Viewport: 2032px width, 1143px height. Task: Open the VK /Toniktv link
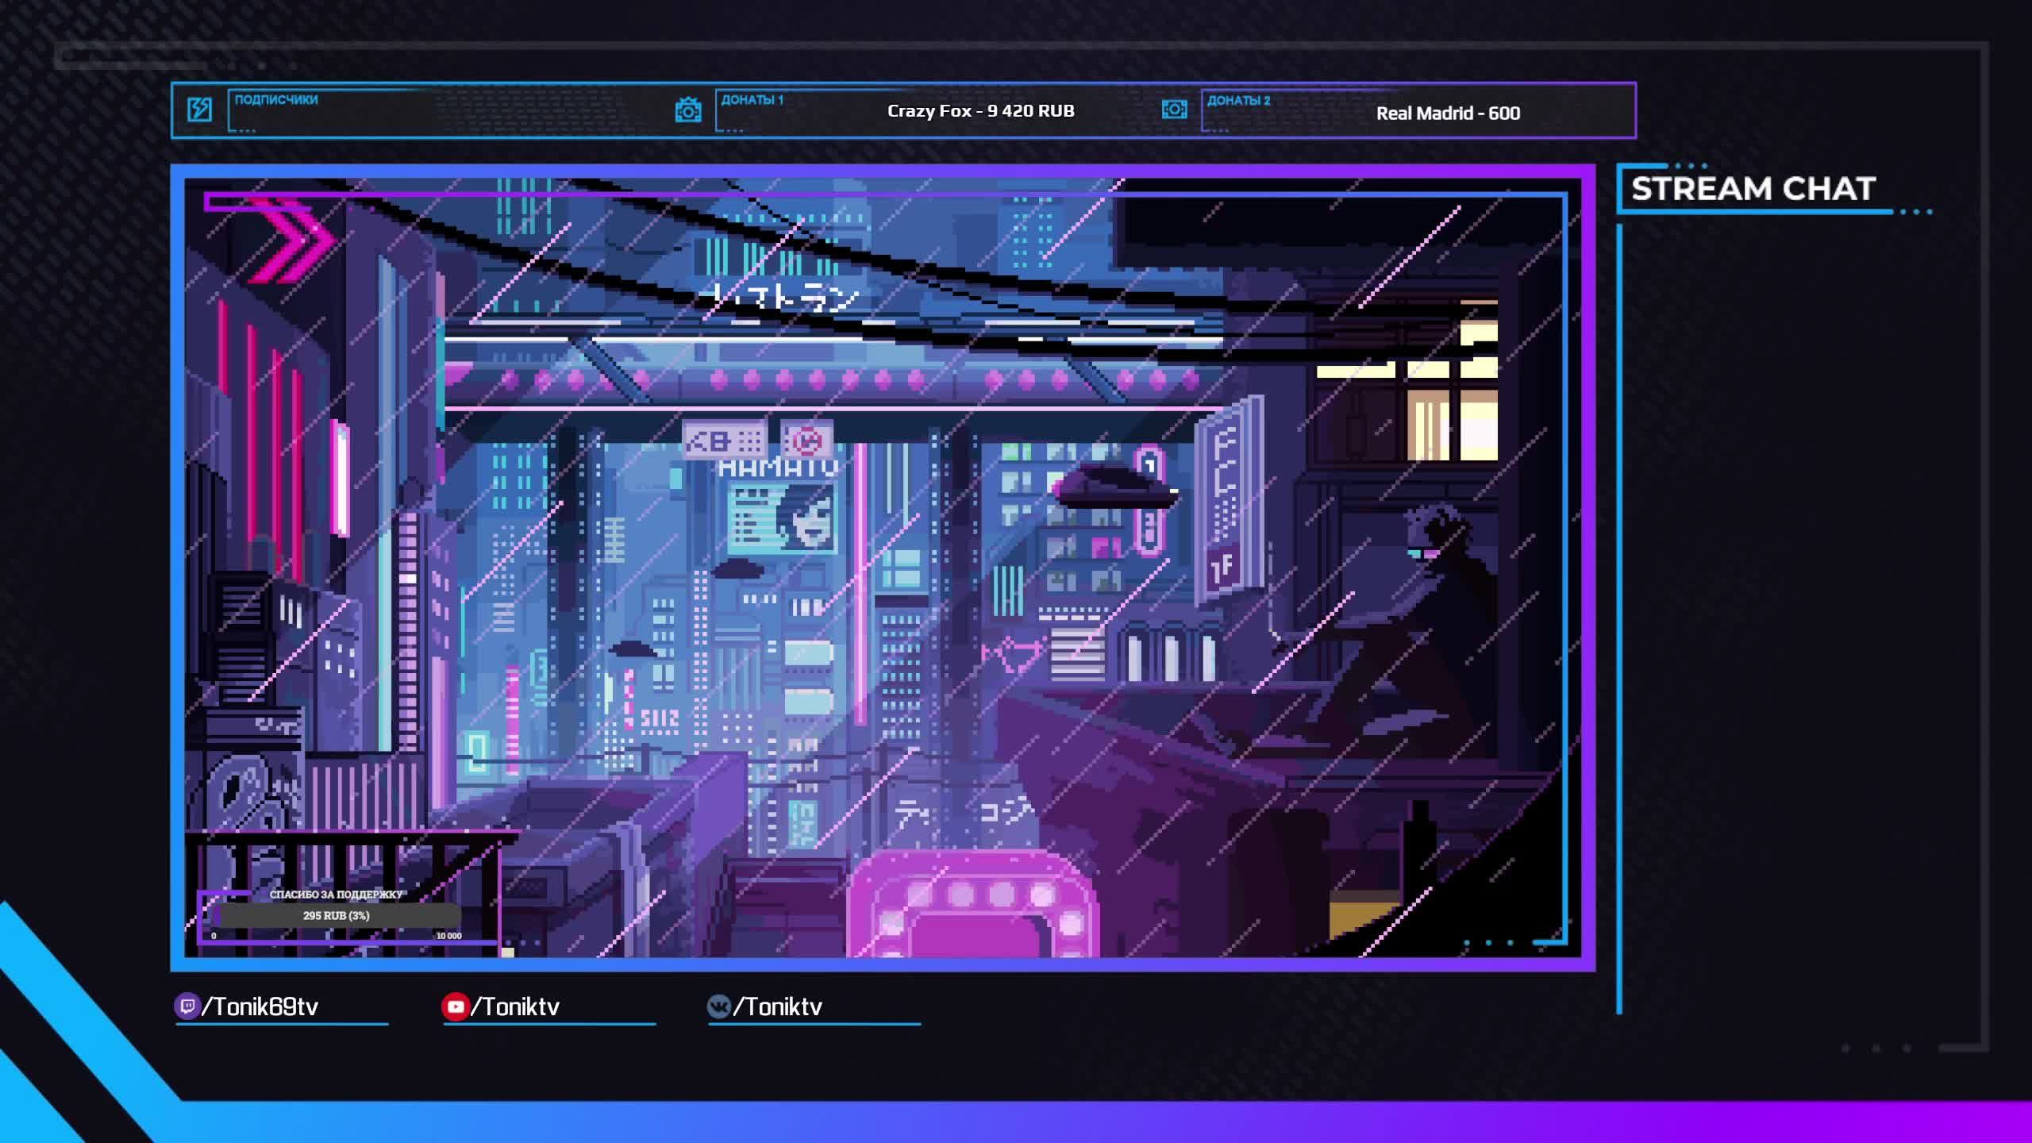778,1006
